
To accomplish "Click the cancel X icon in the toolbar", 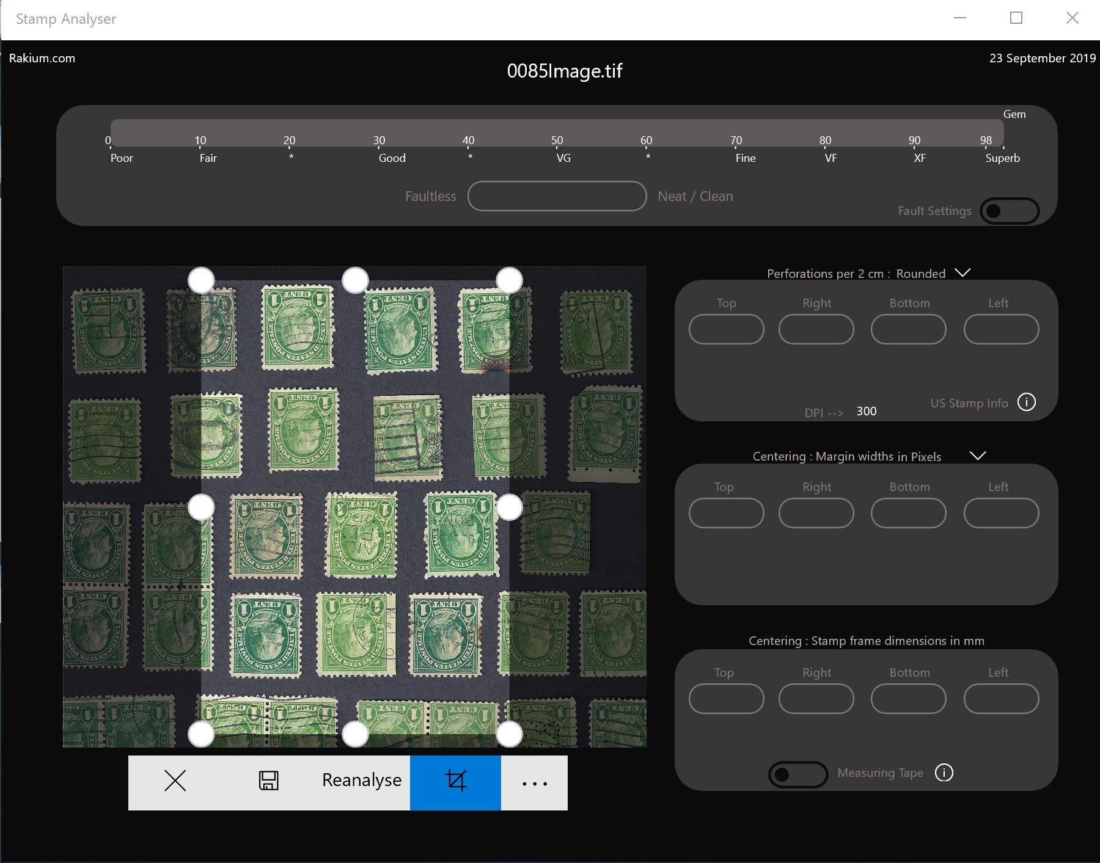I will point(175,781).
